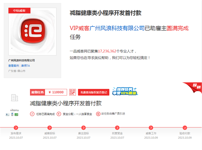The image size is (202, 150).
Task: Click the green bank card verification icon
Action: pos(16,115)
